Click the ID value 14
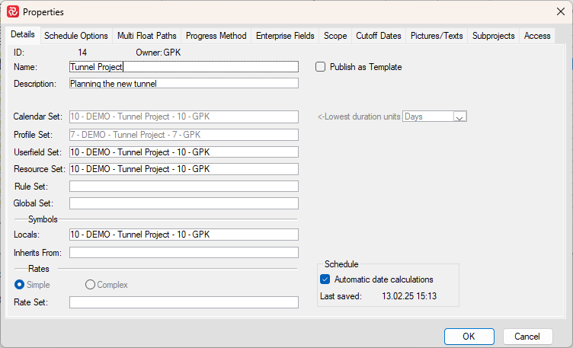 pyautogui.click(x=82, y=53)
